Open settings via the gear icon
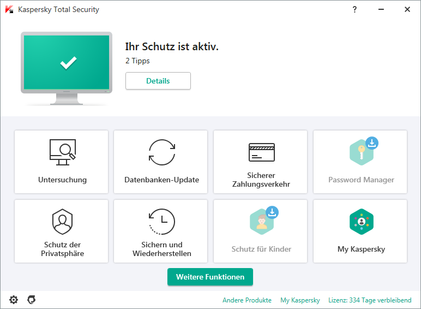 [x=14, y=300]
